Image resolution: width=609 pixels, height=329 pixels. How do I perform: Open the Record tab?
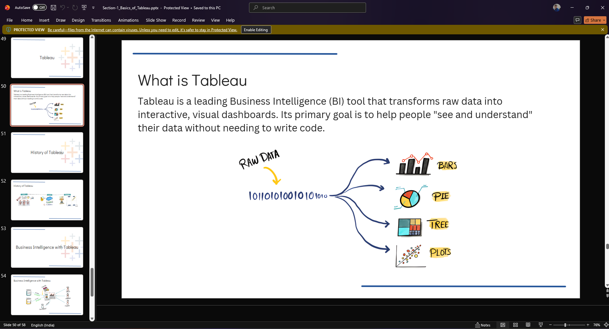tap(179, 20)
